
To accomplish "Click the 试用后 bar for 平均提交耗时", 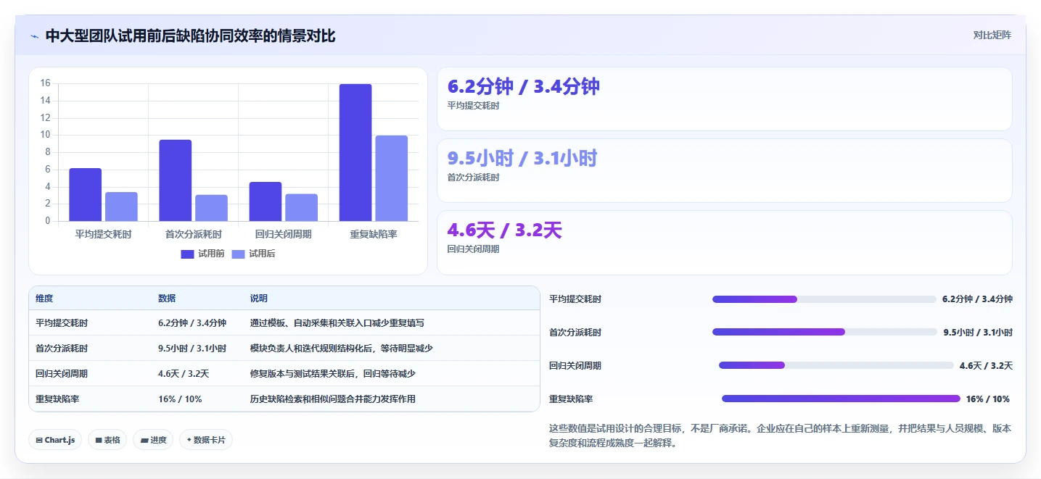I will pos(121,207).
